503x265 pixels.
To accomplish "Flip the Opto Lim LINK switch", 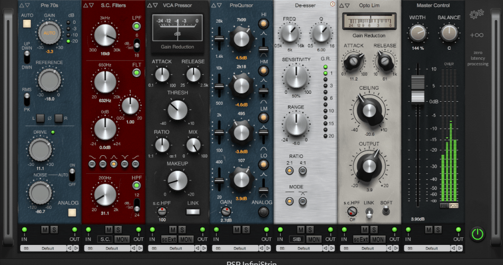I will point(369,213).
